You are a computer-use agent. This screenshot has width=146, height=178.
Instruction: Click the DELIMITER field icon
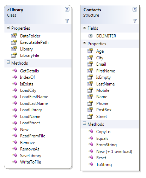tap(90, 36)
